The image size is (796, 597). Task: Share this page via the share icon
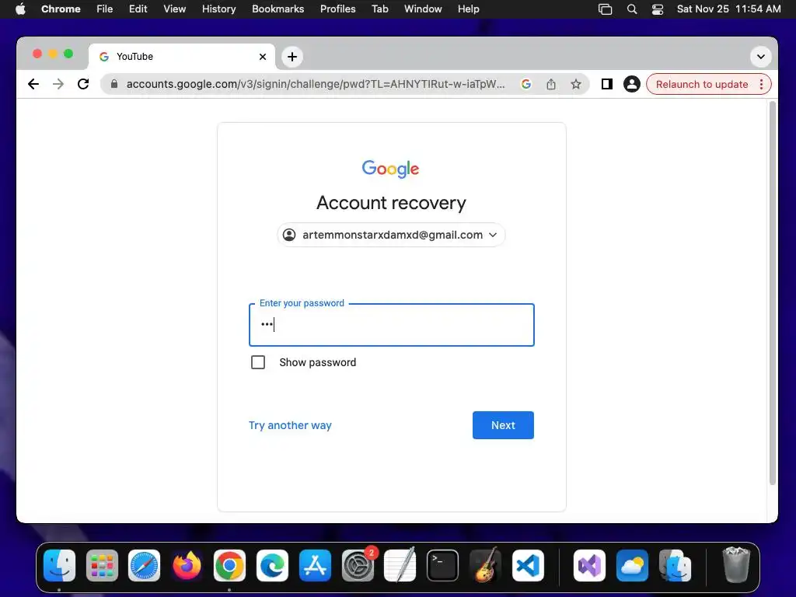551,84
